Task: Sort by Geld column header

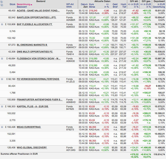Action: 115,4
